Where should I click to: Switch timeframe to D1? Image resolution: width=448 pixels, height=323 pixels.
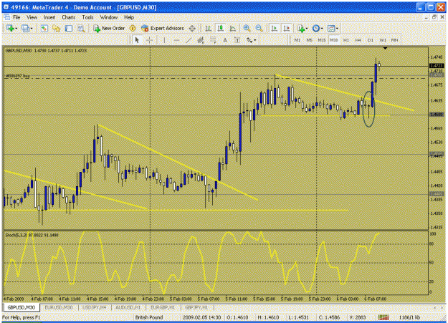pos(371,40)
